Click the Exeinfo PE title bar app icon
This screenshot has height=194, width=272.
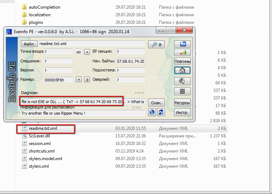click(9, 32)
